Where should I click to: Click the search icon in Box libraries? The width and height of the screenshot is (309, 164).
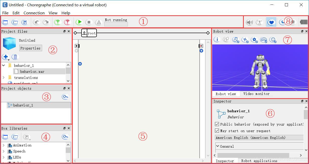65,137
